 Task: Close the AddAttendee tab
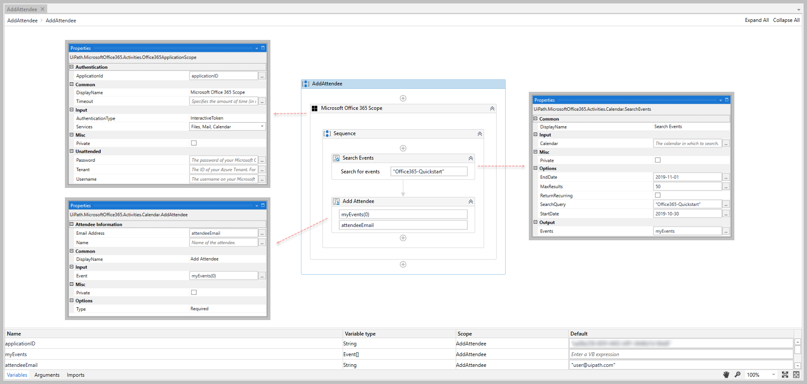(x=43, y=9)
